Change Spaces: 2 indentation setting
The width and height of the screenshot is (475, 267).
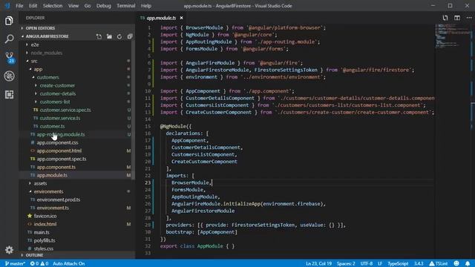(x=346, y=263)
